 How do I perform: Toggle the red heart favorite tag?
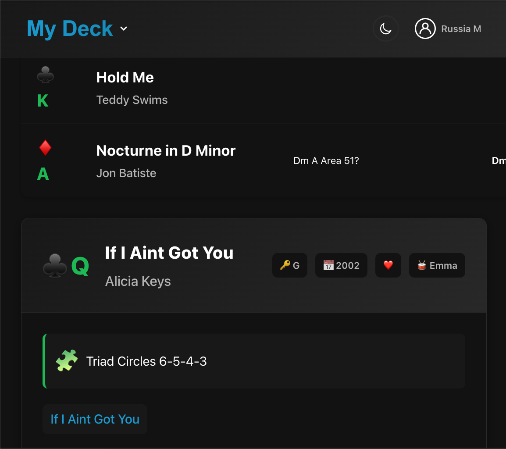(388, 265)
